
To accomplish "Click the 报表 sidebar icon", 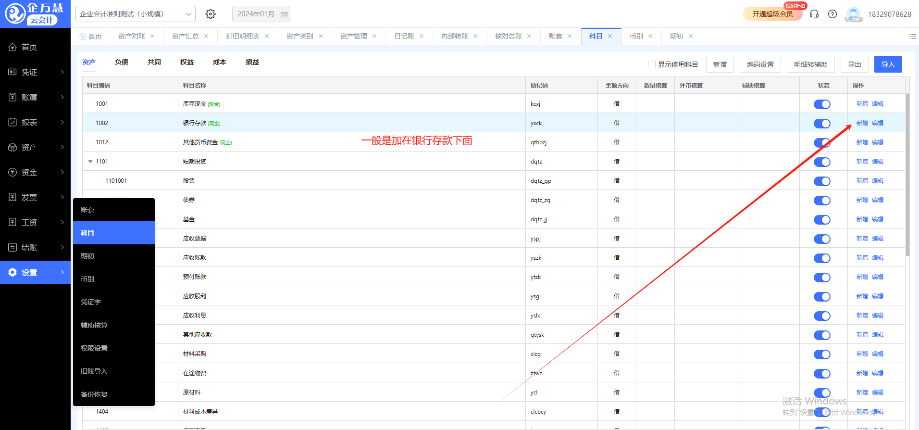I will point(12,122).
